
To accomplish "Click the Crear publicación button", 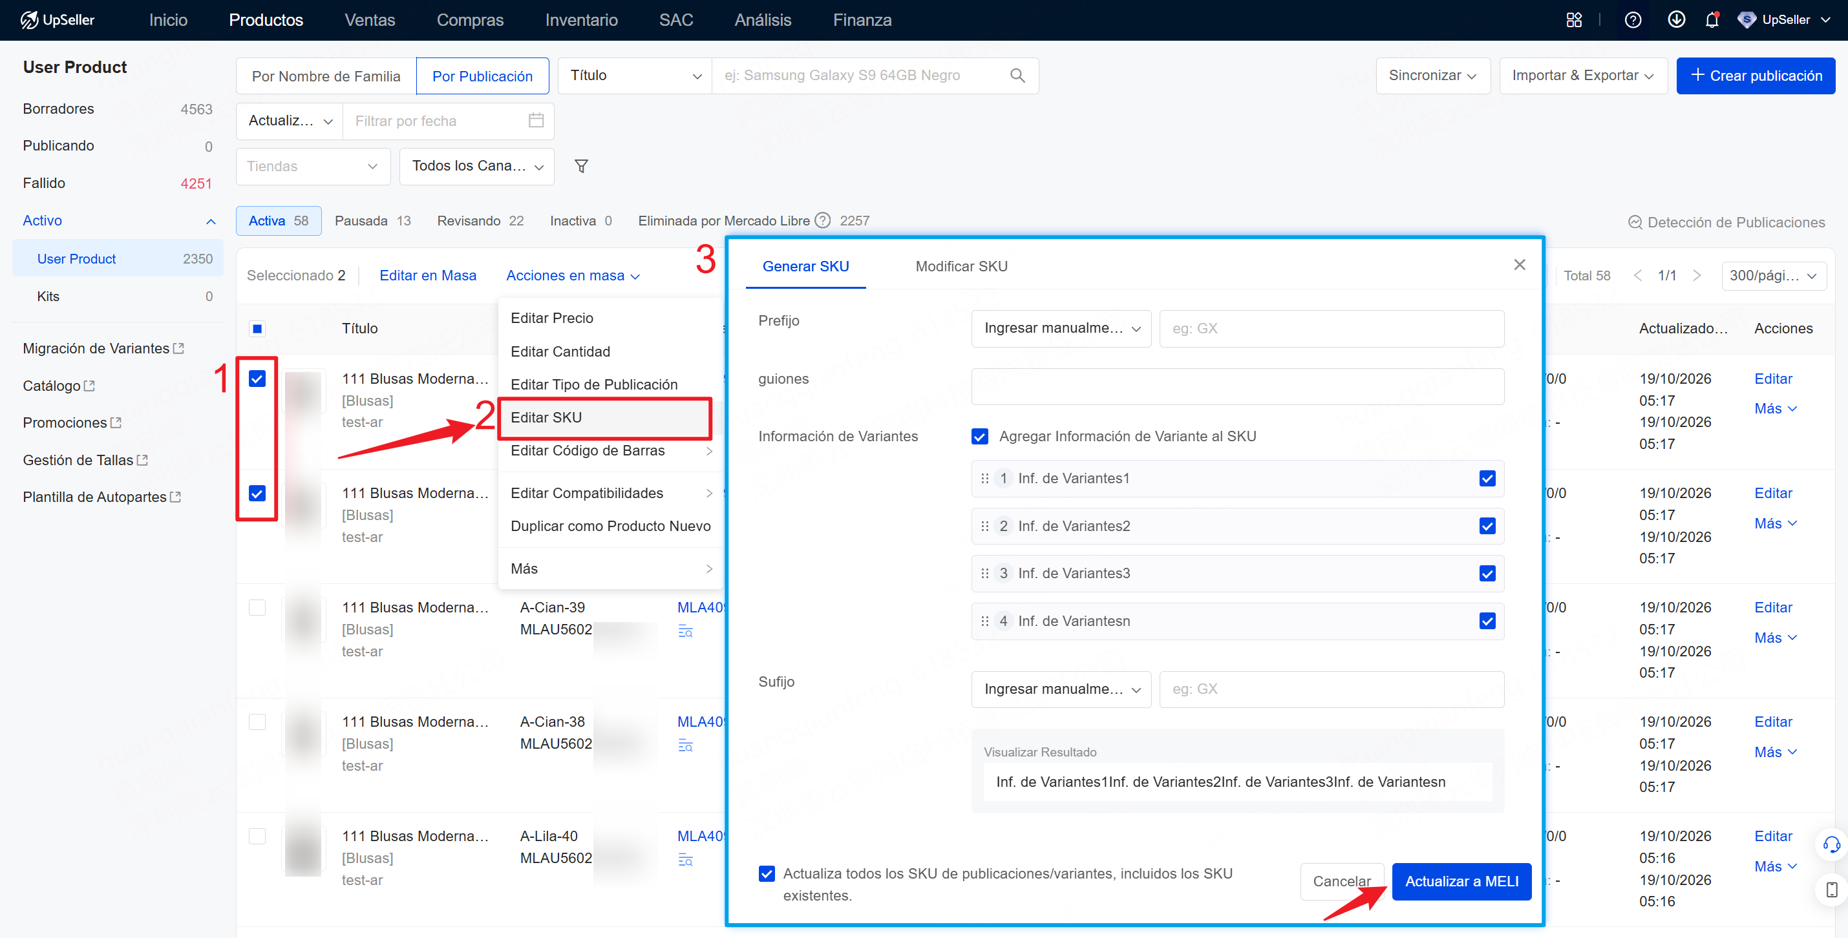I will 1756,76.
